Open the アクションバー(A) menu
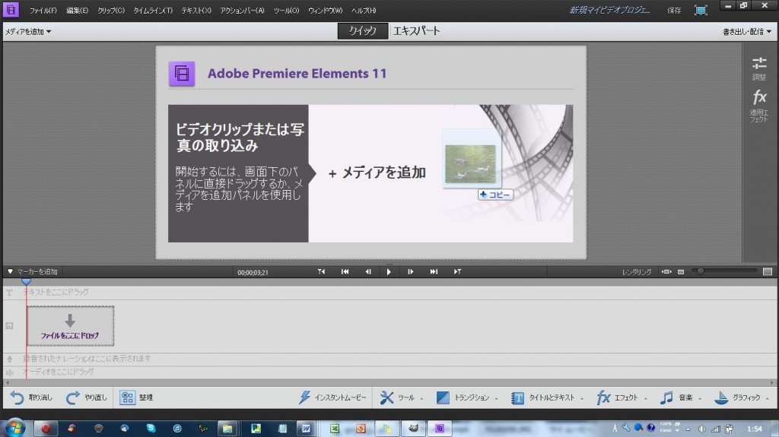The height and width of the screenshot is (437, 779). pos(242,11)
